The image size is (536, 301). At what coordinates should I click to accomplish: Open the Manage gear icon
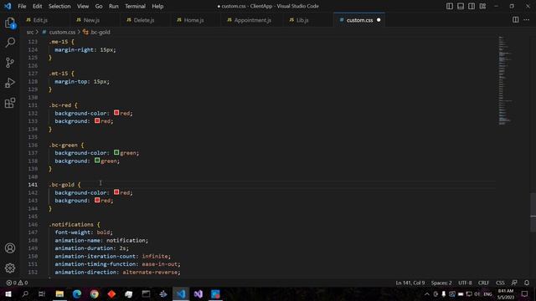pyautogui.click(x=10, y=268)
